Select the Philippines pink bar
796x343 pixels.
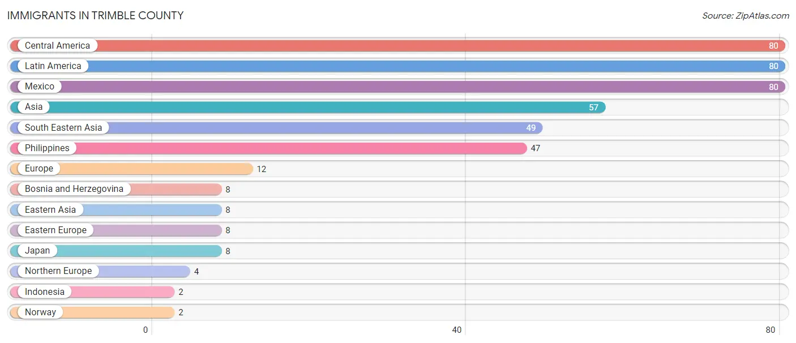pyautogui.click(x=268, y=148)
